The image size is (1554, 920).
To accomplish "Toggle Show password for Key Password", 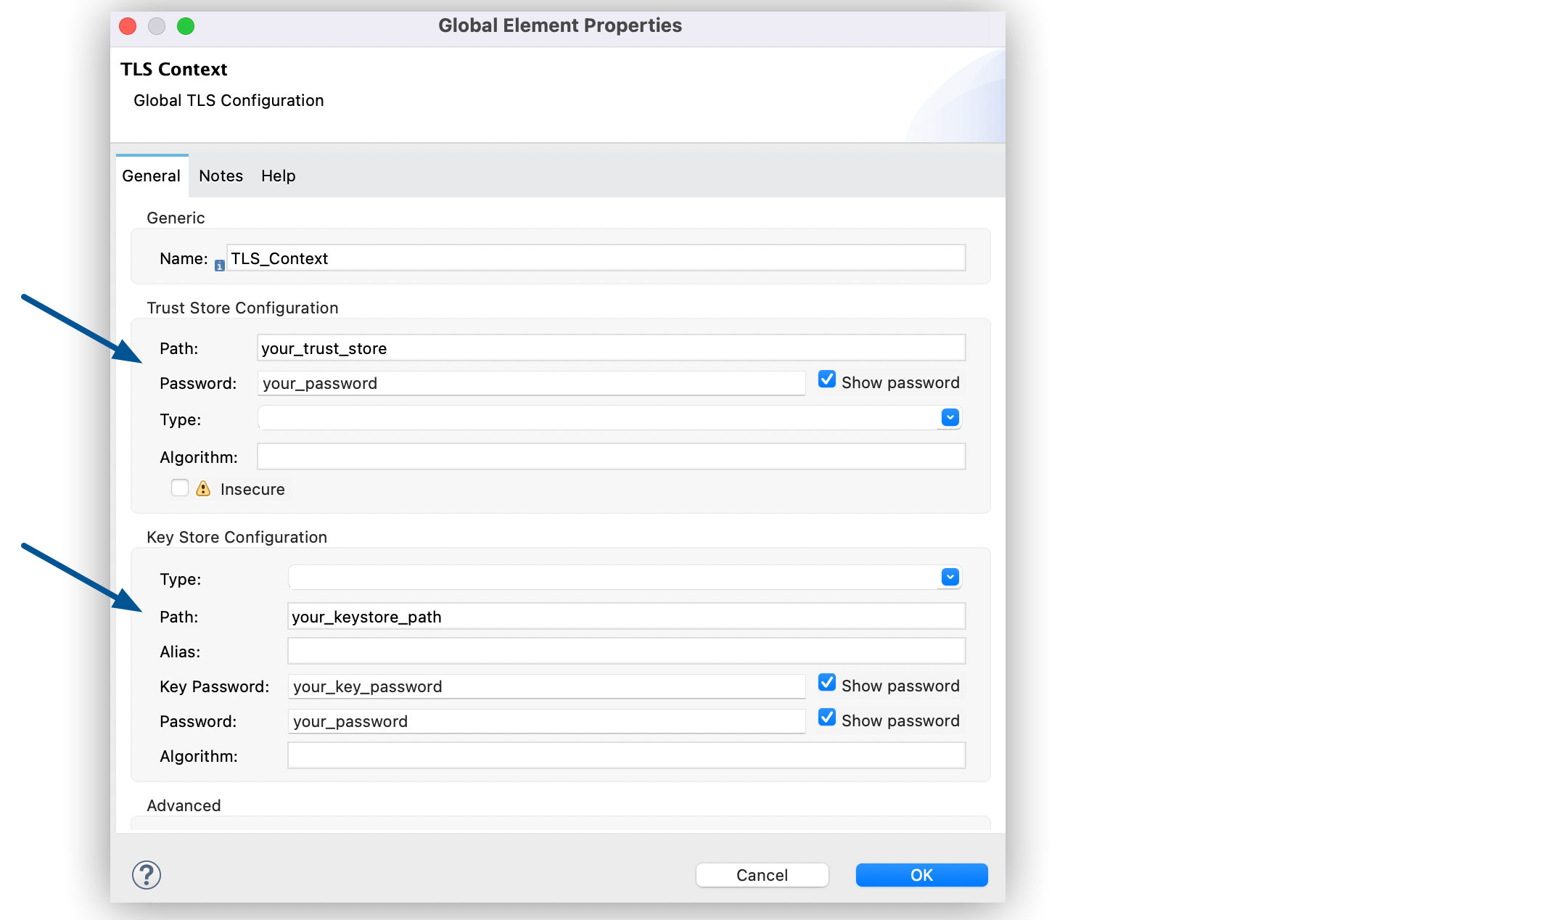I will [827, 683].
